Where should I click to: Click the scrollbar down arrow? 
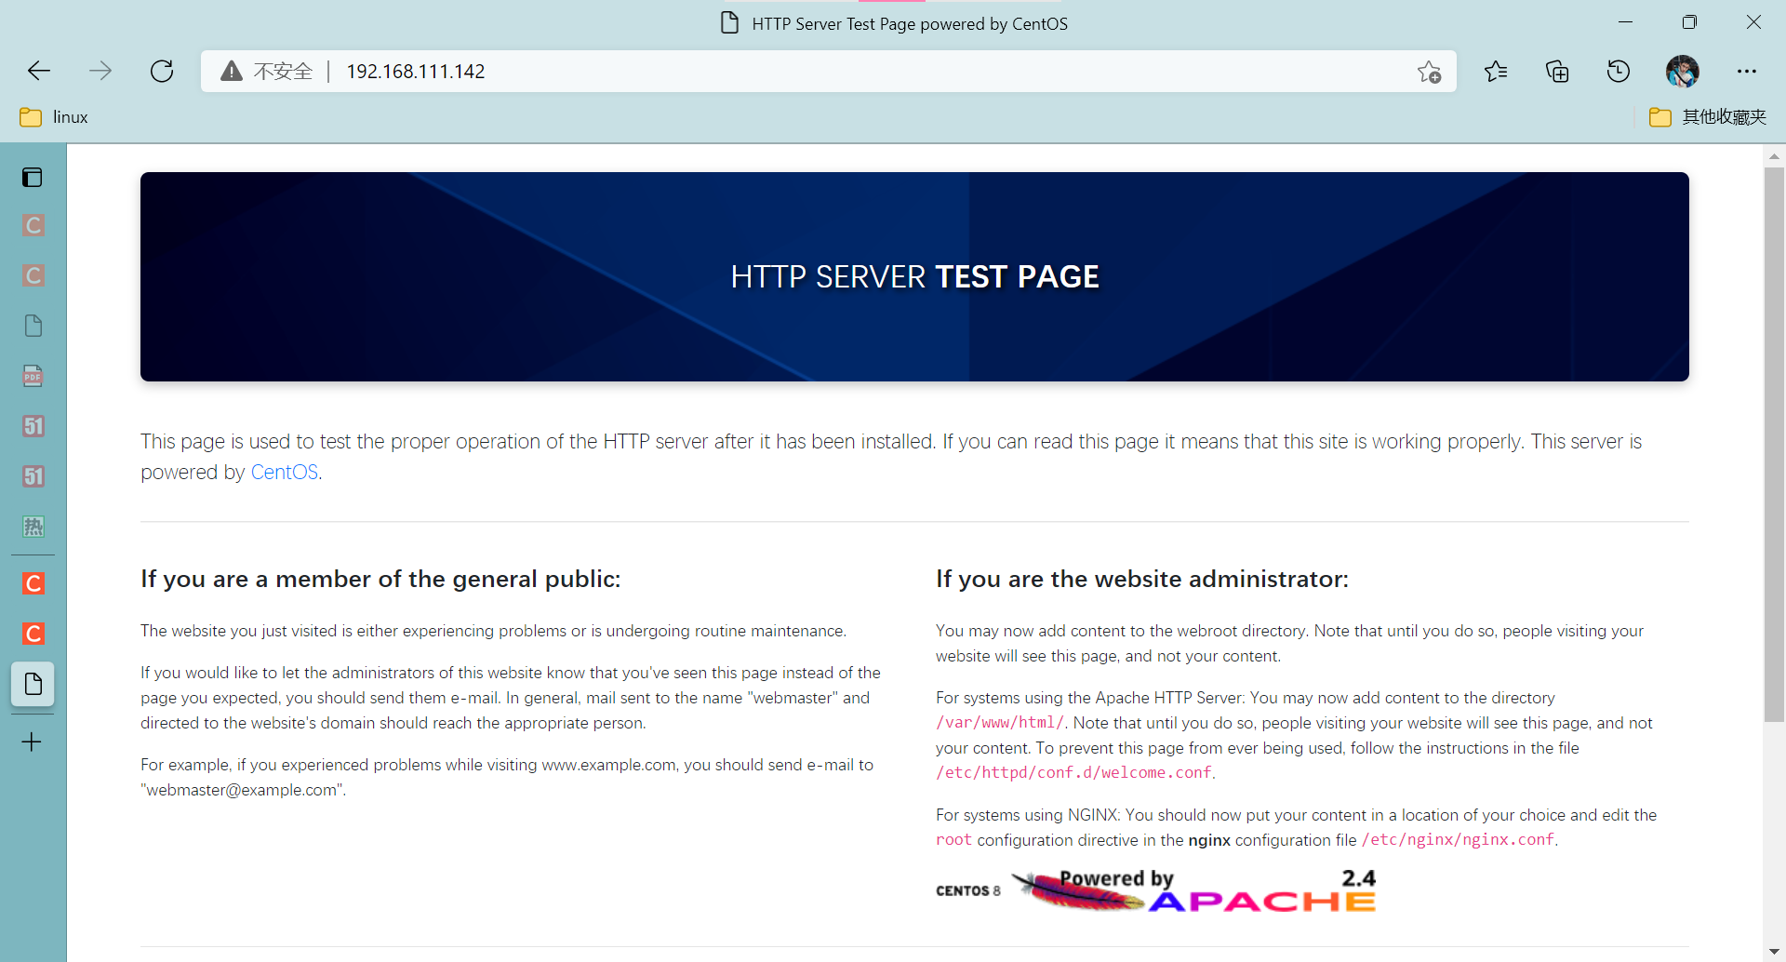(x=1774, y=952)
